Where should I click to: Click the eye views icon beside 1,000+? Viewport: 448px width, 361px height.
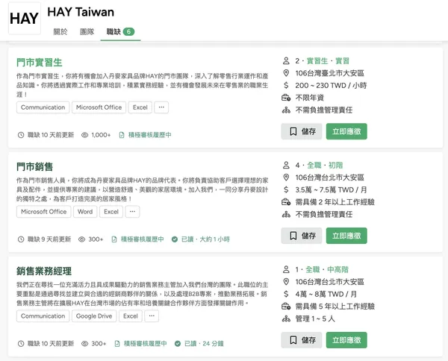pos(85,135)
